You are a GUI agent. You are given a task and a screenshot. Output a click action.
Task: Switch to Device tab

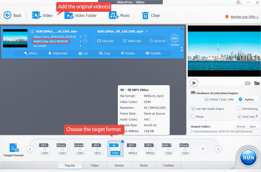(x=119, y=165)
